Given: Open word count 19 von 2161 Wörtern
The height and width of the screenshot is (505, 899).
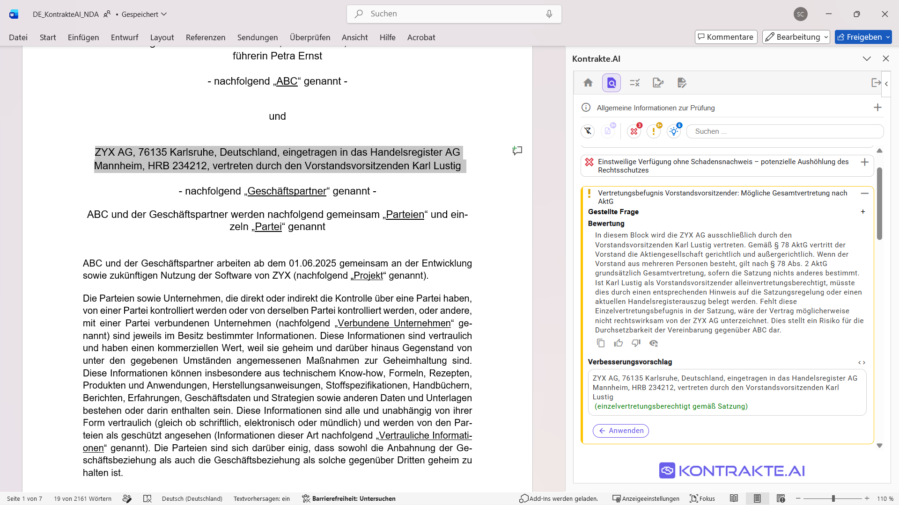Looking at the screenshot, I should pyautogui.click(x=82, y=498).
